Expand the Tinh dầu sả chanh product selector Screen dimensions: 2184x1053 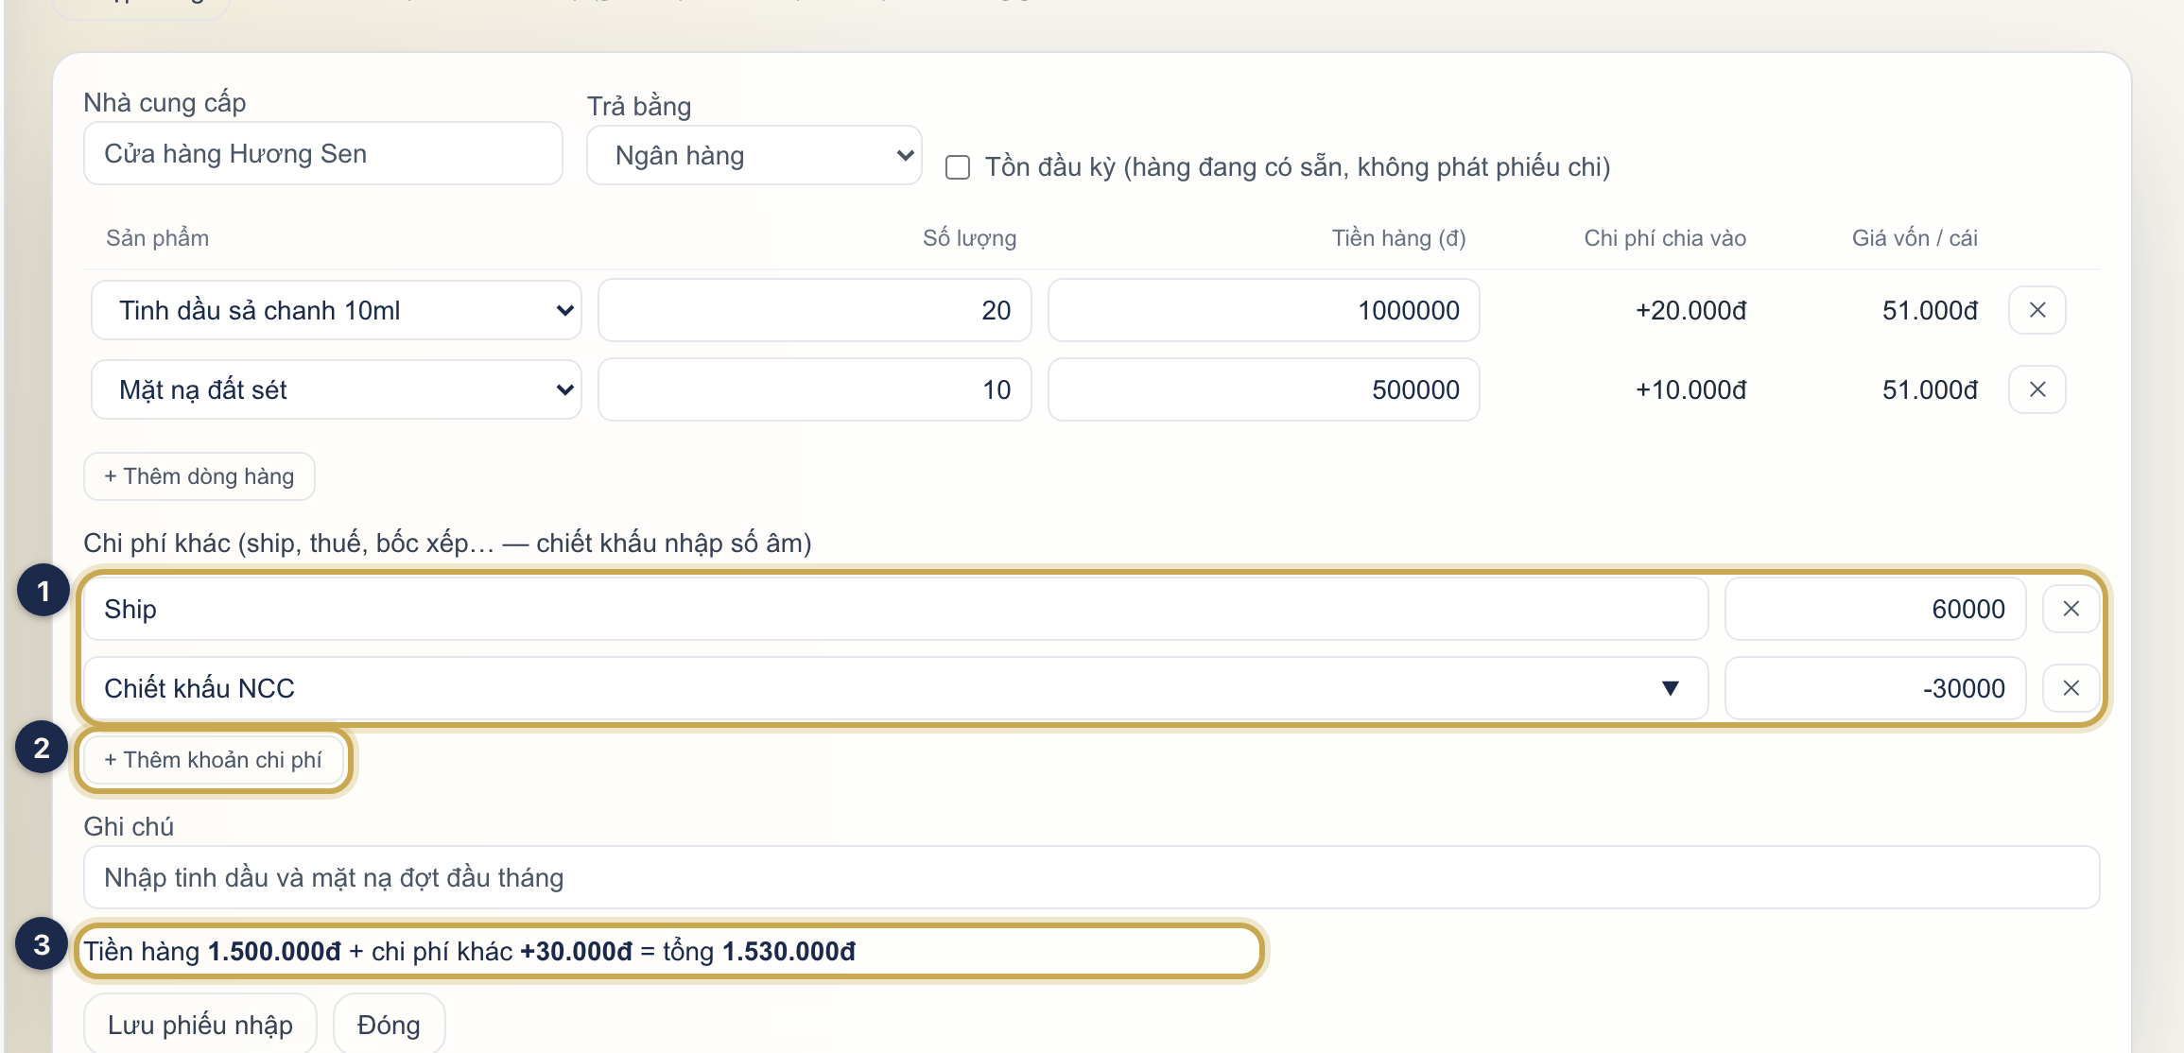coord(337,310)
